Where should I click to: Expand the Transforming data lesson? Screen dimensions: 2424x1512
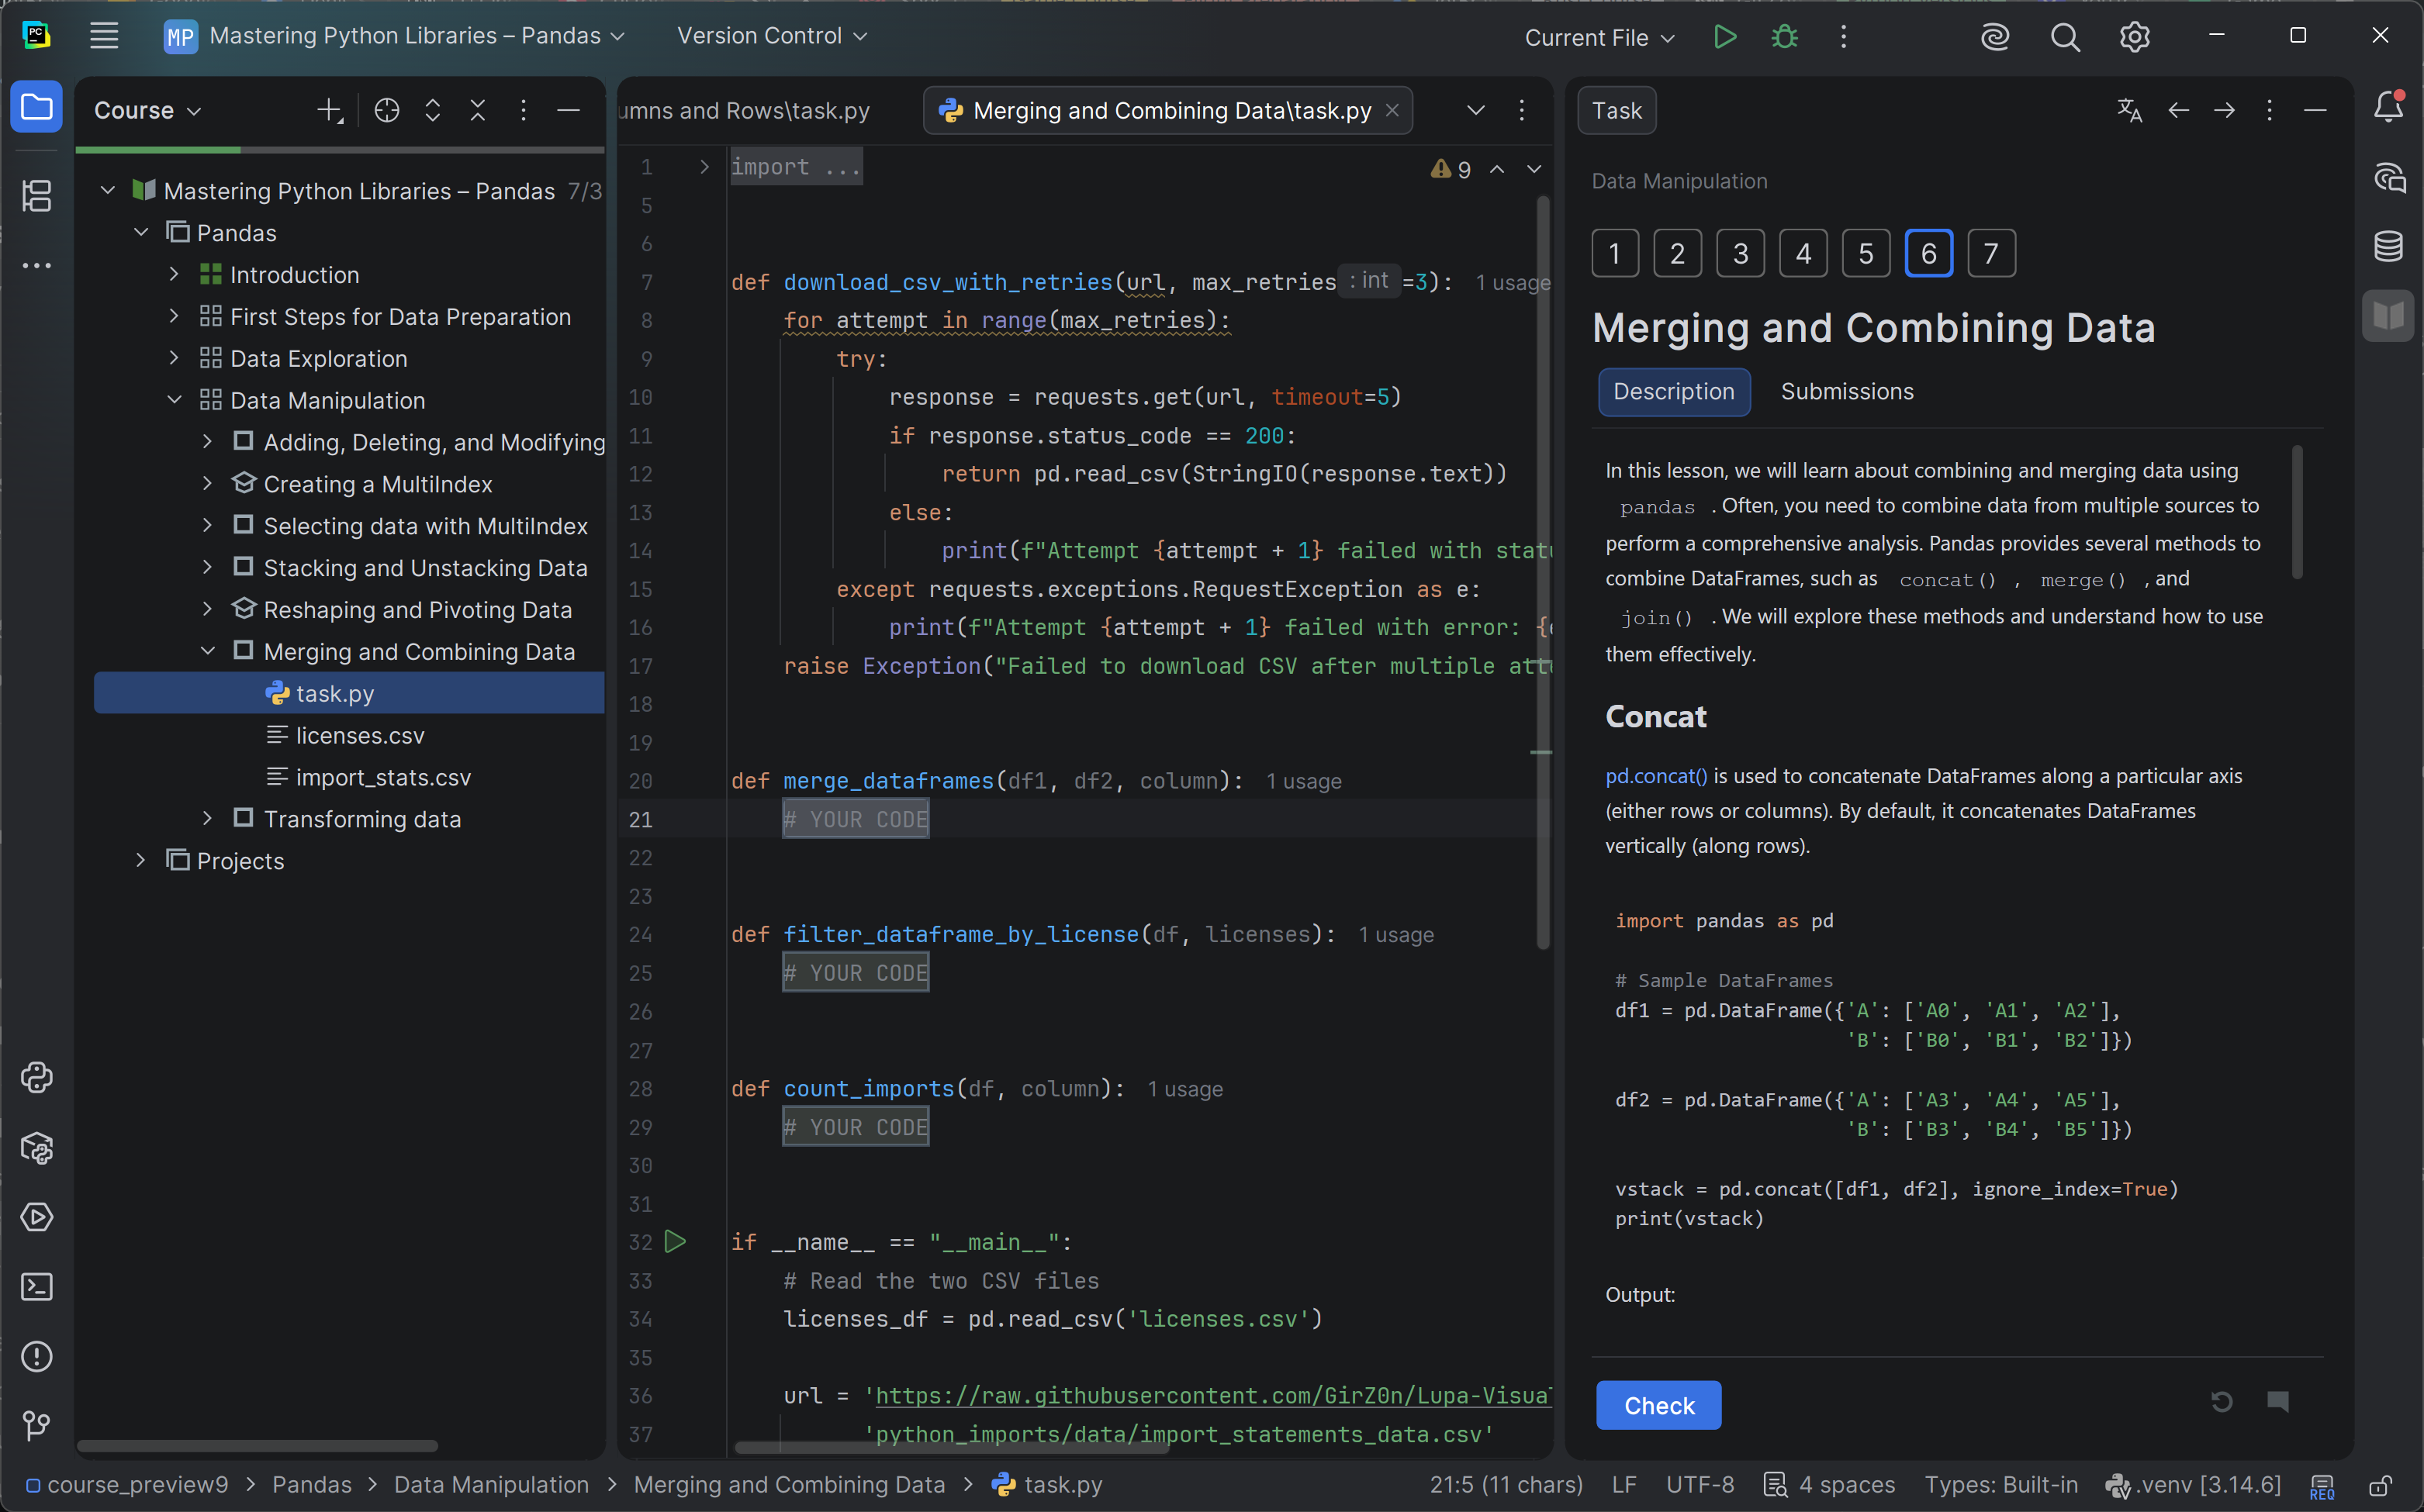tap(207, 818)
